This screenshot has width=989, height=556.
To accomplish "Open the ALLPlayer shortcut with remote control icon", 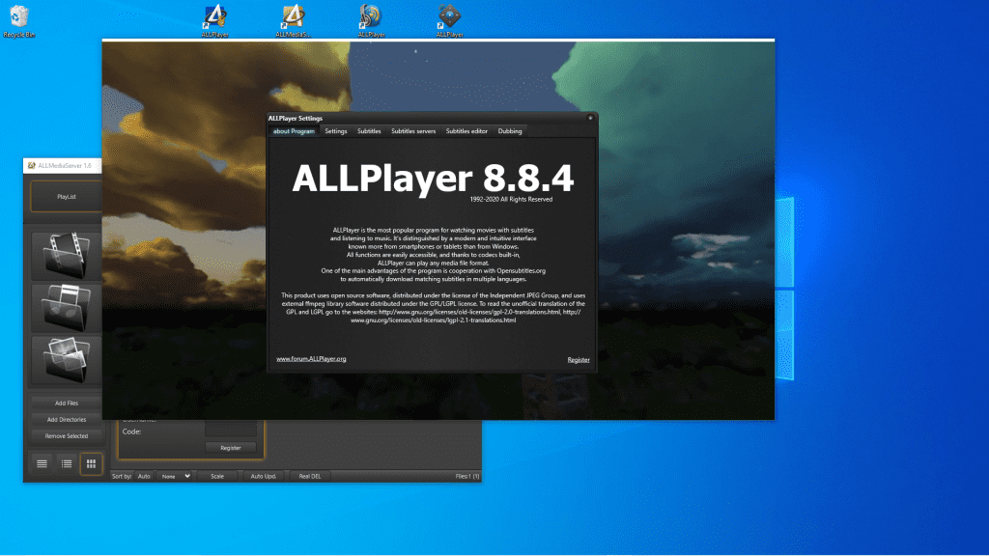I will [x=449, y=21].
